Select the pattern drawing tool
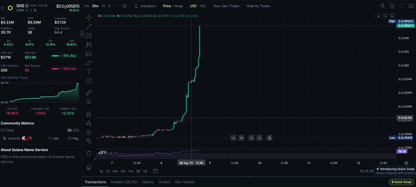The width and height of the screenshot is (416, 187). click(x=89, y=45)
